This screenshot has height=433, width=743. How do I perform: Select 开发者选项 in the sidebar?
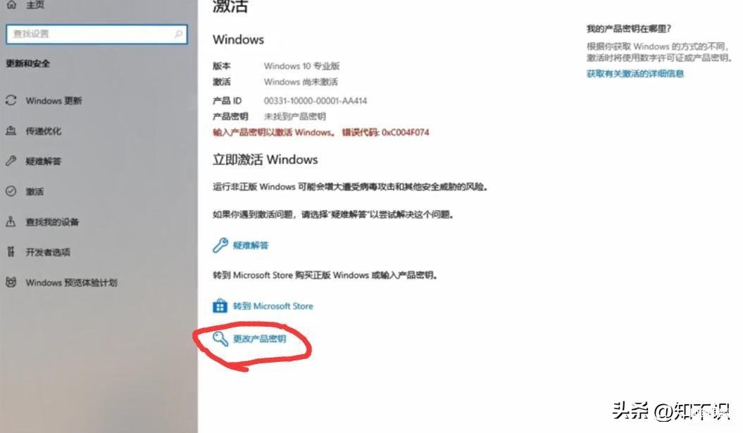[x=48, y=252]
